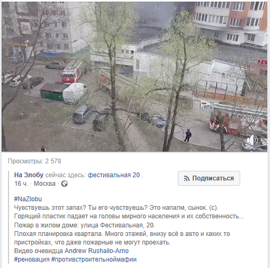Open the #реновация hashtag

point(31,259)
